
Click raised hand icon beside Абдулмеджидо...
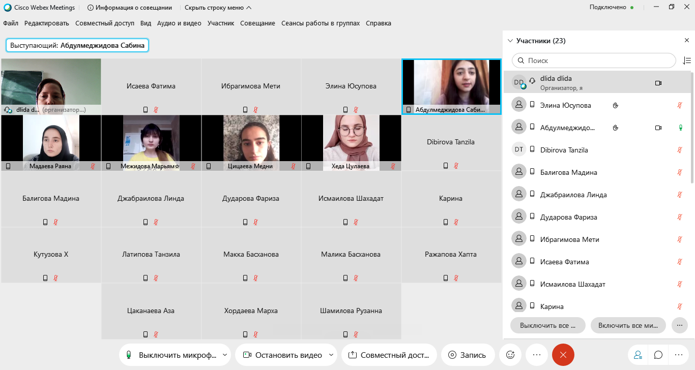(615, 128)
